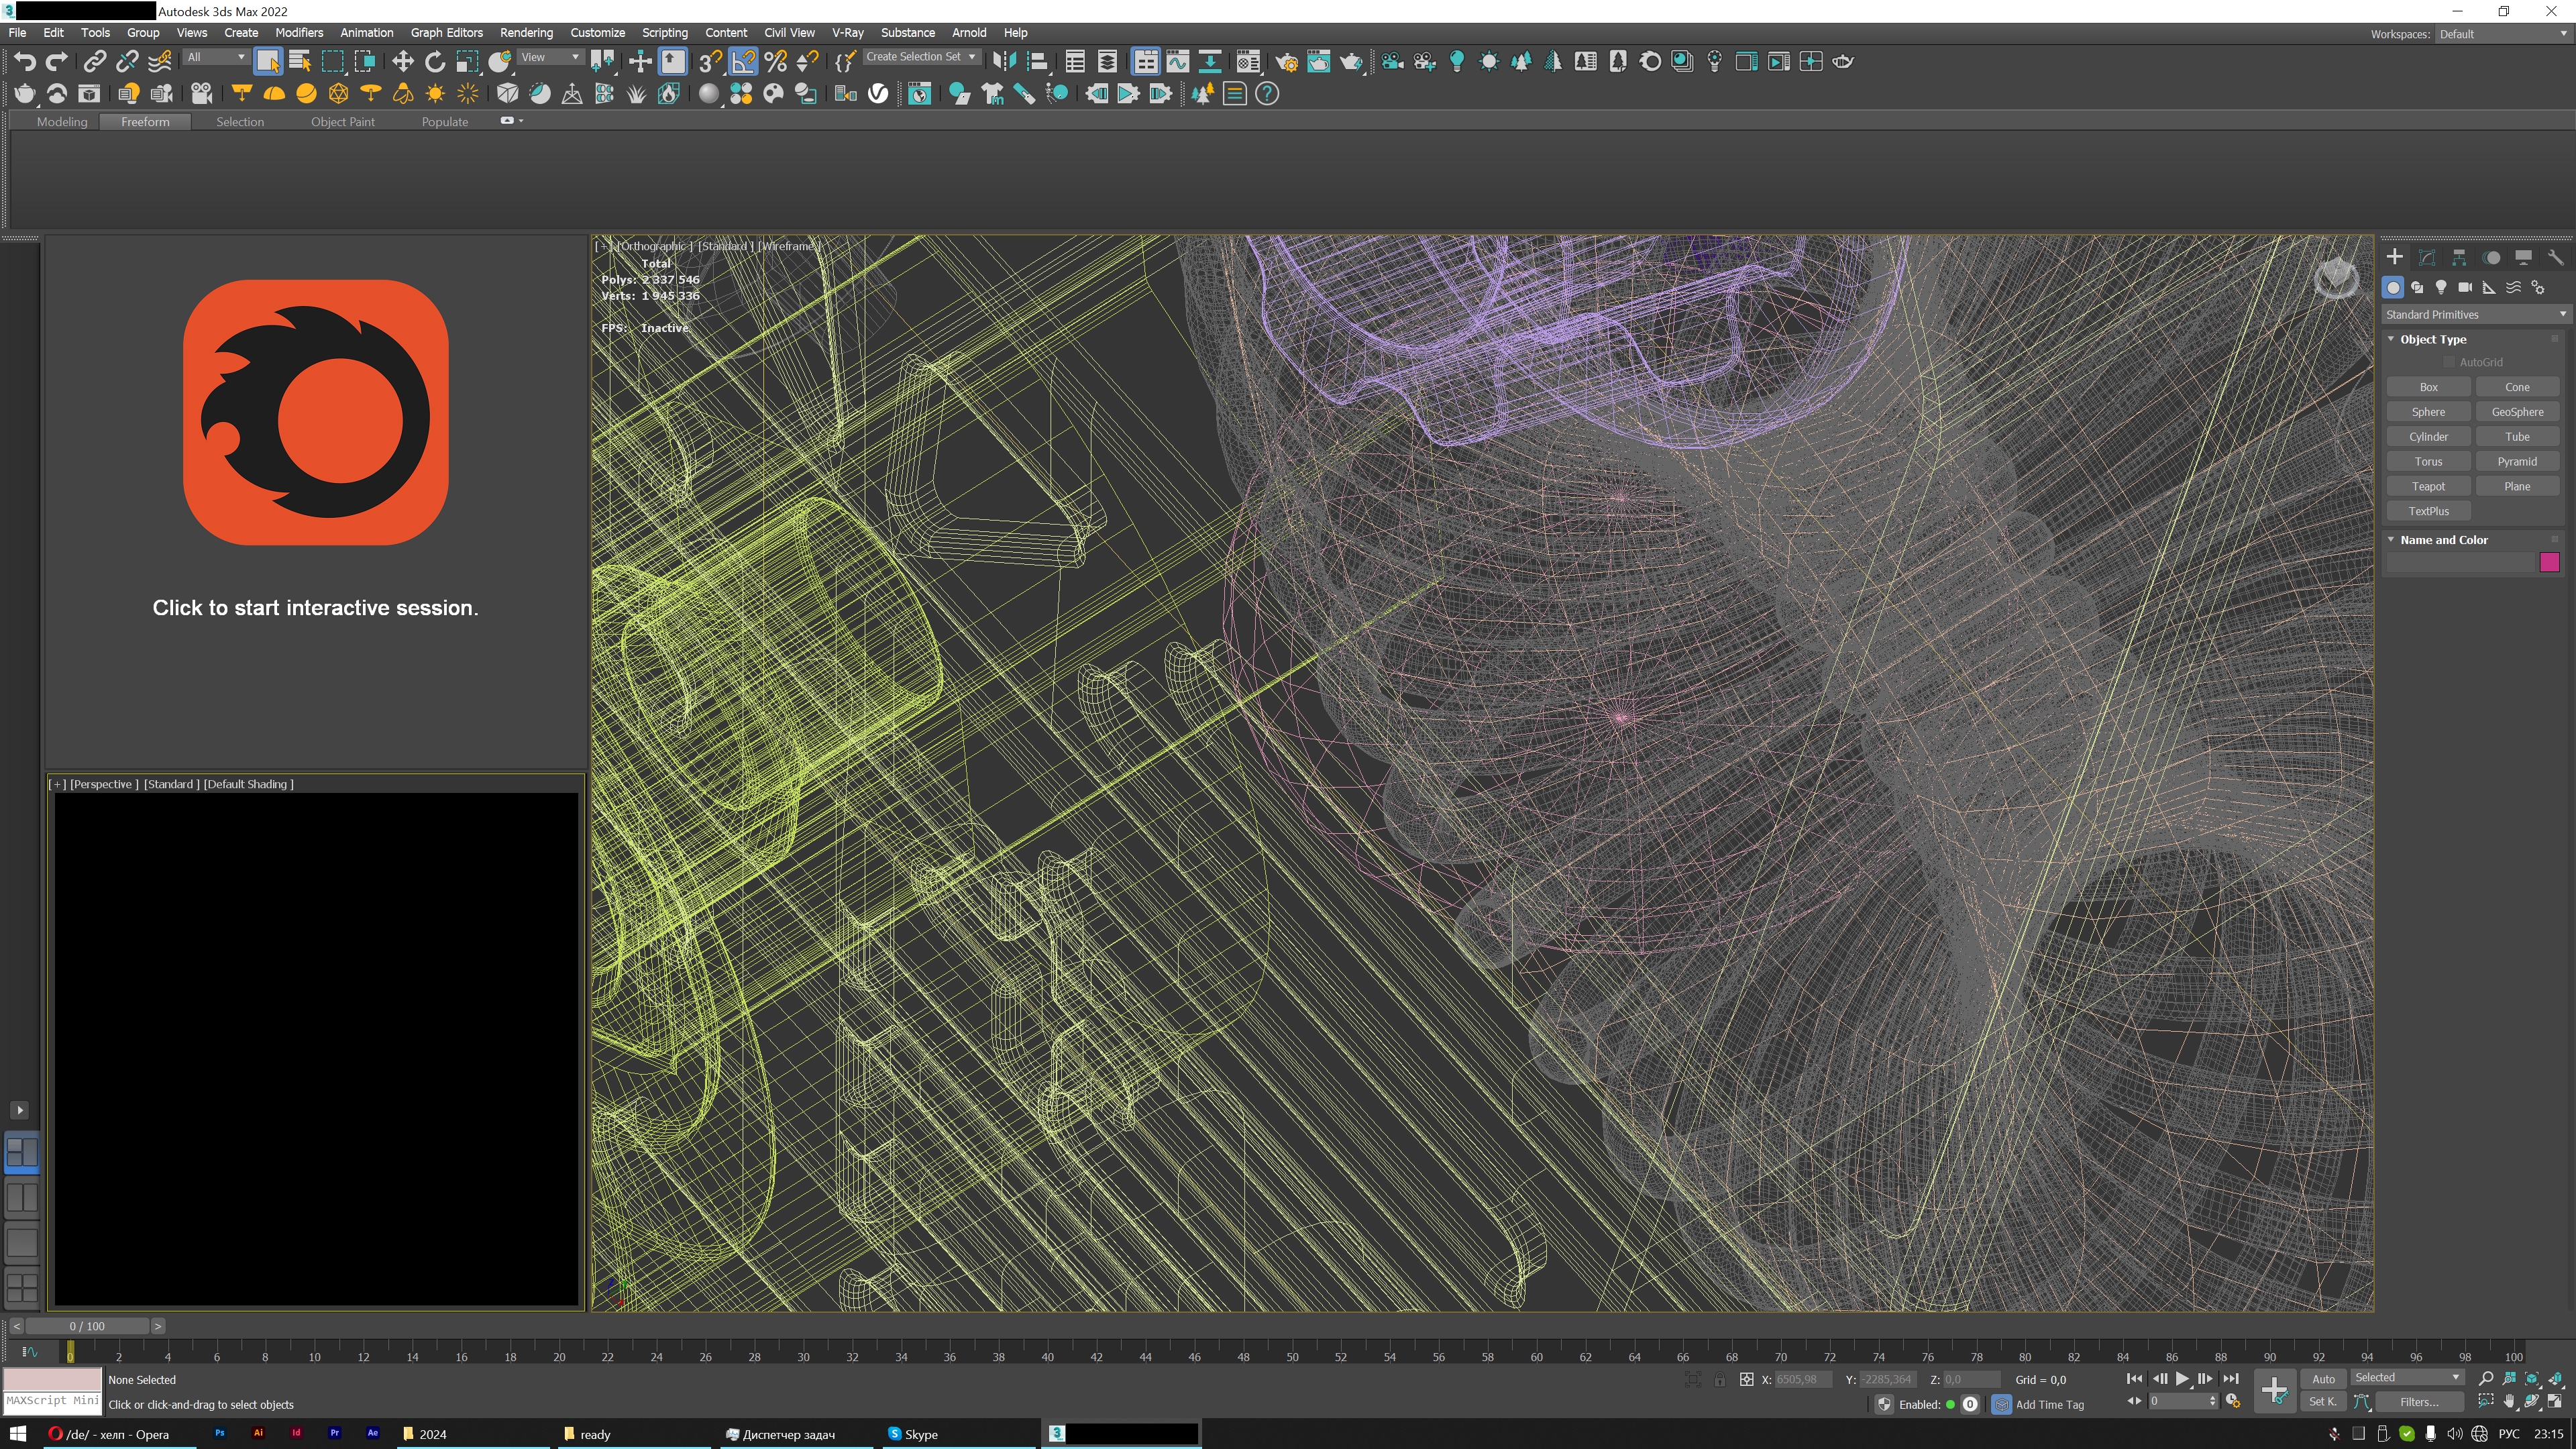Screen dimensions: 2576x1449
Task: Open the pink object color swatch
Action: pyautogui.click(x=2549, y=562)
